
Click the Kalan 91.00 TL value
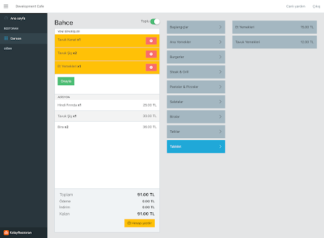[146, 214]
